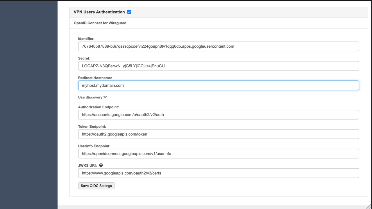Click the "Userinfo Endpoint:" label text
This screenshot has width=372, height=209.
pos(94,146)
